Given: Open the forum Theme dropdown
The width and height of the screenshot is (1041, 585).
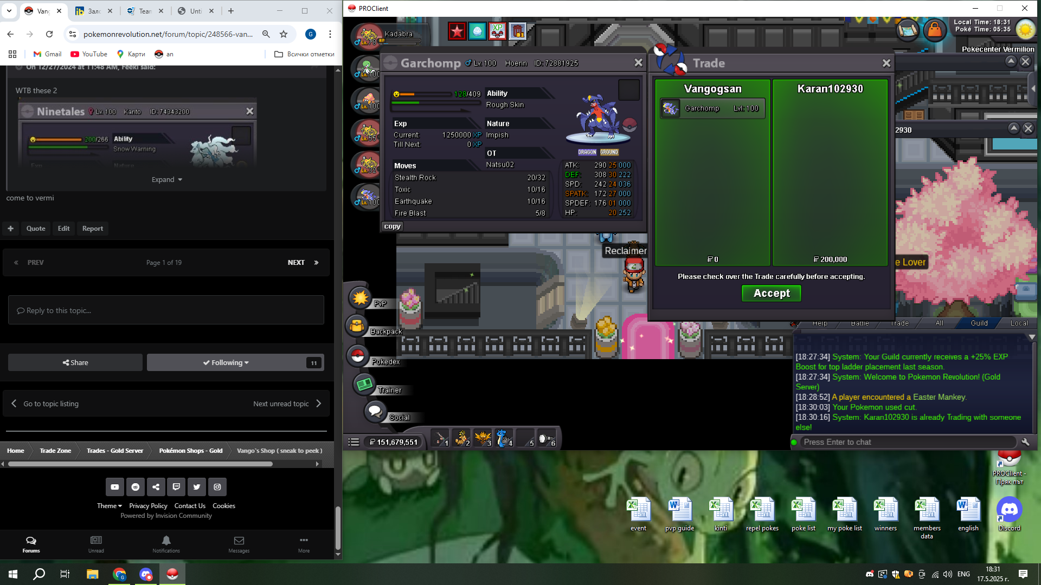Looking at the screenshot, I should pyautogui.click(x=109, y=505).
